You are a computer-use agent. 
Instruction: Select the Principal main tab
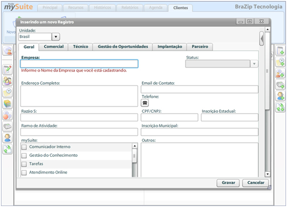(x=50, y=8)
